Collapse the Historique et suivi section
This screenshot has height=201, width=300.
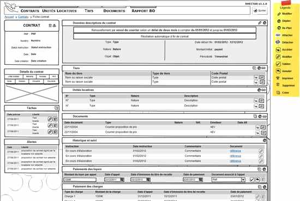click(x=265, y=141)
